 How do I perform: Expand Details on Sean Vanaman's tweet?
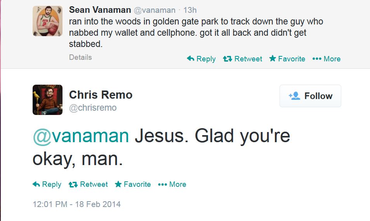coord(80,57)
